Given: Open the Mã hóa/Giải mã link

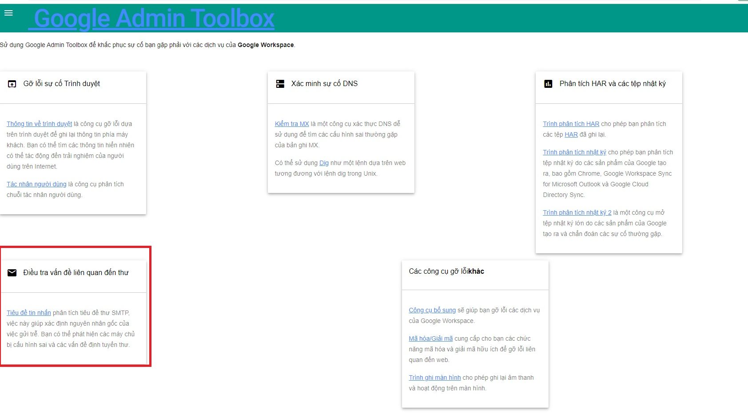Looking at the screenshot, I should 431,338.
